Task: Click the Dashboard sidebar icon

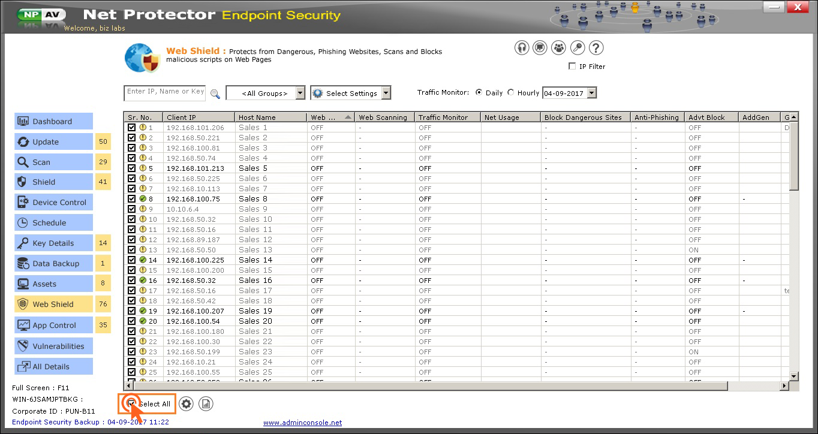Action: pos(23,121)
